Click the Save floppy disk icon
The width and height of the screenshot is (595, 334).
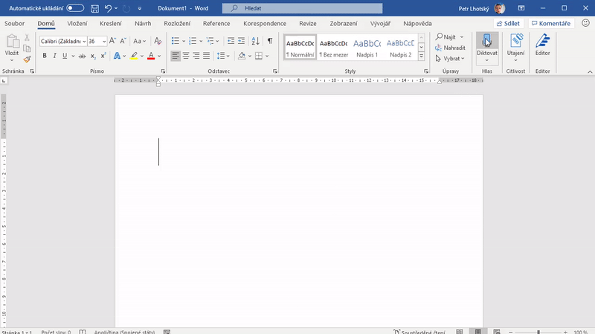click(94, 8)
